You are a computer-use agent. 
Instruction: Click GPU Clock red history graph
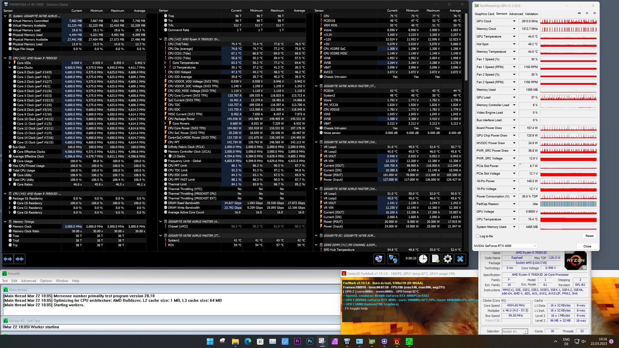tap(568, 21)
